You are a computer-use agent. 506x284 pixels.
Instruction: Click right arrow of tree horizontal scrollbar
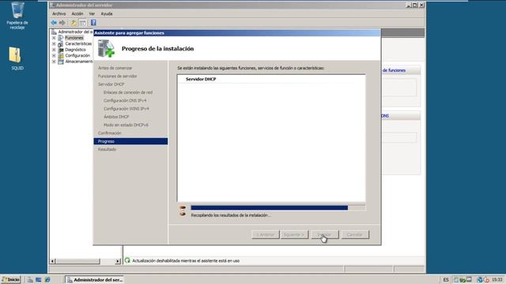118,261
